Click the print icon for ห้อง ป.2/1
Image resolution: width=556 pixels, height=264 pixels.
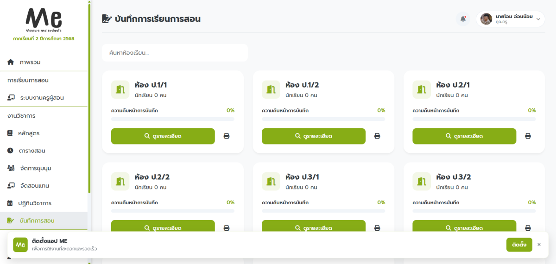coord(528,136)
